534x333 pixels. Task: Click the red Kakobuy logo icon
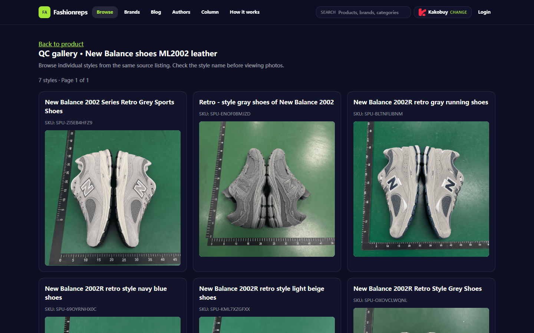click(422, 12)
